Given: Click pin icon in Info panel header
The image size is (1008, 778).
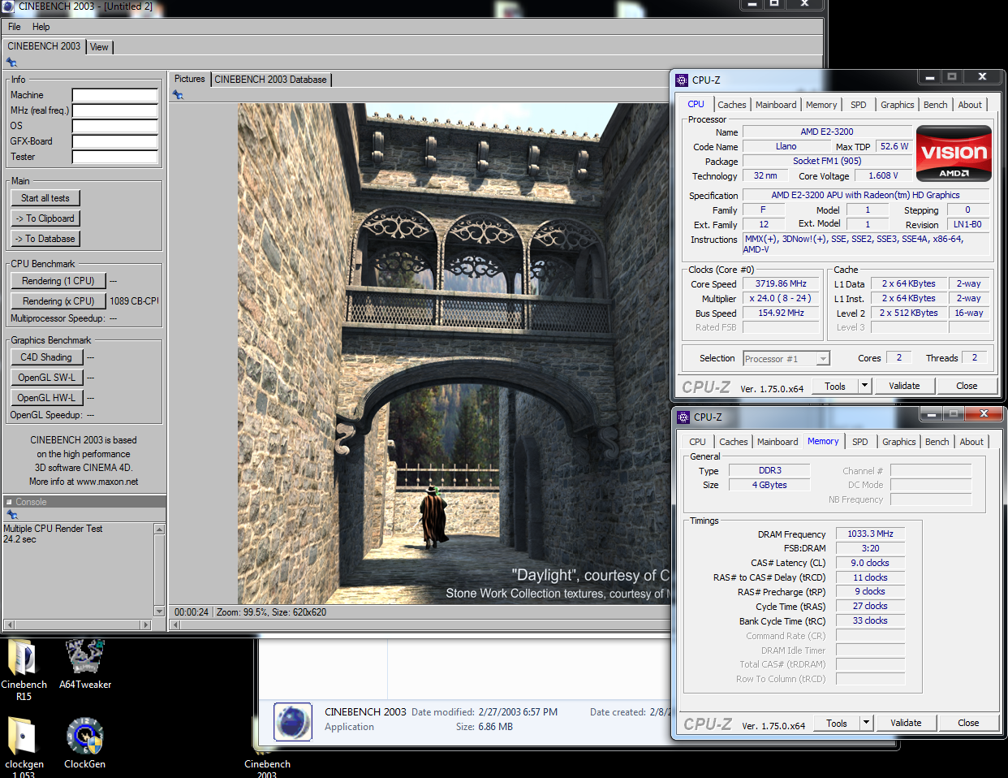Looking at the screenshot, I should [11, 63].
